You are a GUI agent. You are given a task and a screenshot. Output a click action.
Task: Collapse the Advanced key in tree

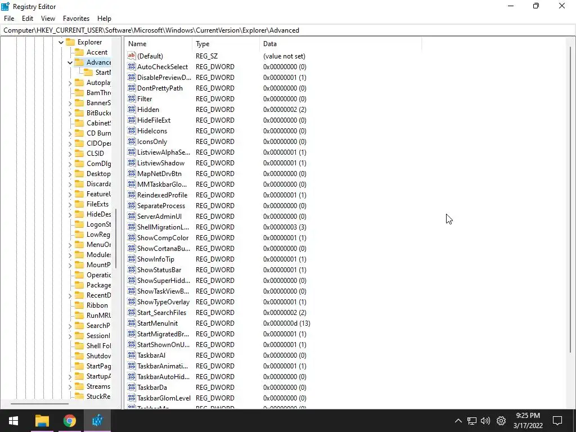70,62
